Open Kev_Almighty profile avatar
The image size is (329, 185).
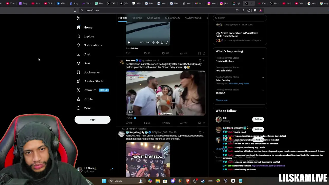[x=121, y=134]
